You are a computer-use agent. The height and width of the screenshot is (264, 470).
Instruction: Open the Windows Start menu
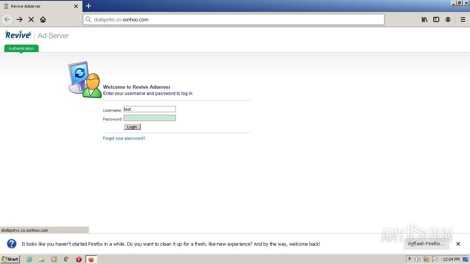10,259
